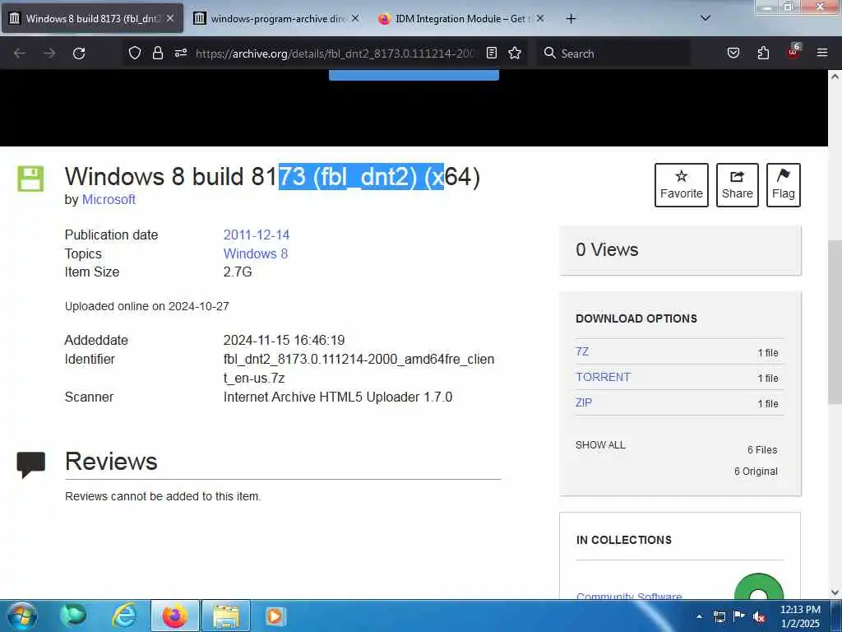
Task: Reload the current page
Action: point(79,53)
